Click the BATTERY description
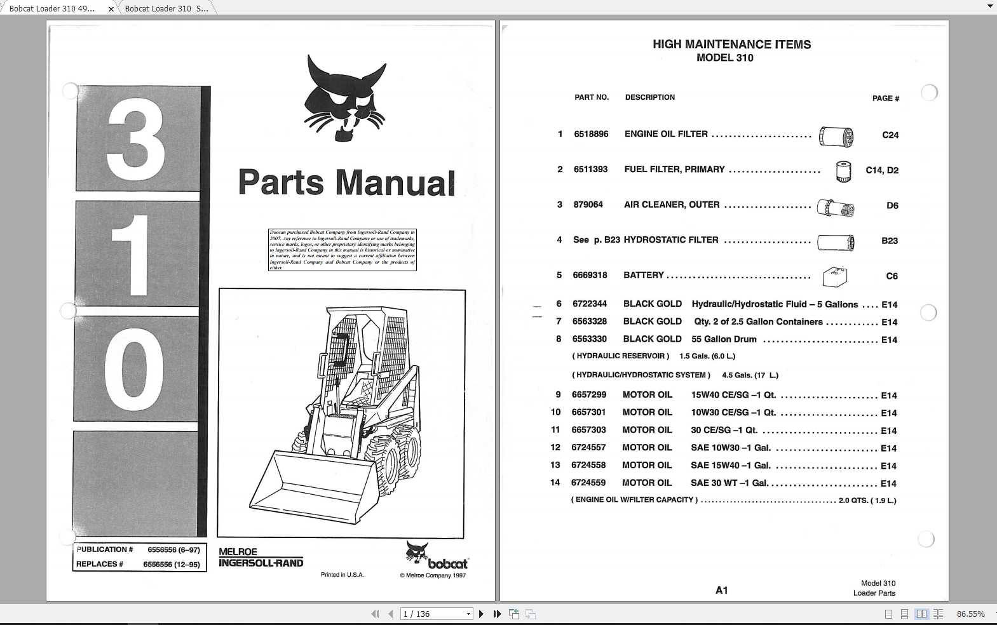997x625 pixels. click(644, 275)
